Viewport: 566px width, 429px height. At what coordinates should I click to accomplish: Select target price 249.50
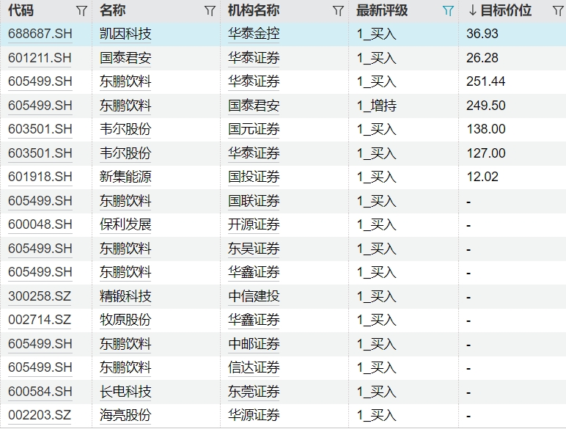(485, 106)
